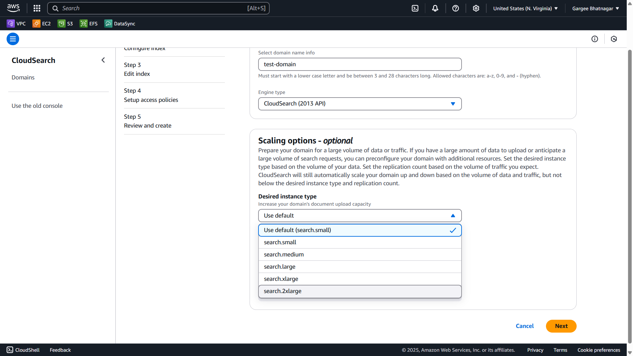This screenshot has width=633, height=356.
Task: Open the hexagon tools panel icon
Action: click(x=614, y=39)
